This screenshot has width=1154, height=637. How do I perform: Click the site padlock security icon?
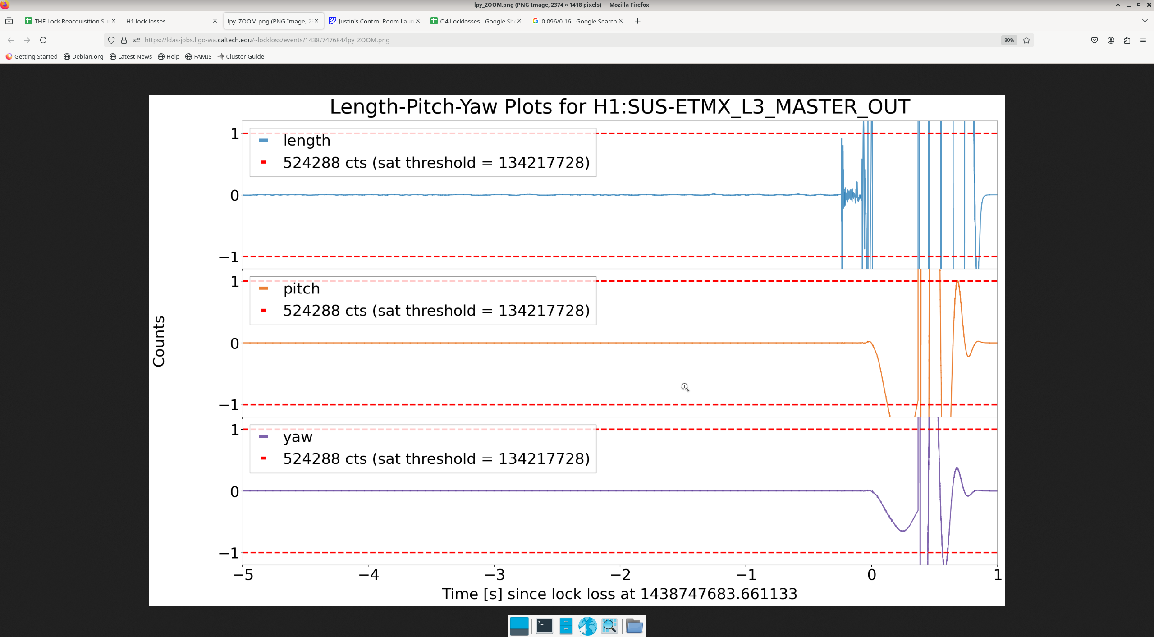(x=124, y=40)
